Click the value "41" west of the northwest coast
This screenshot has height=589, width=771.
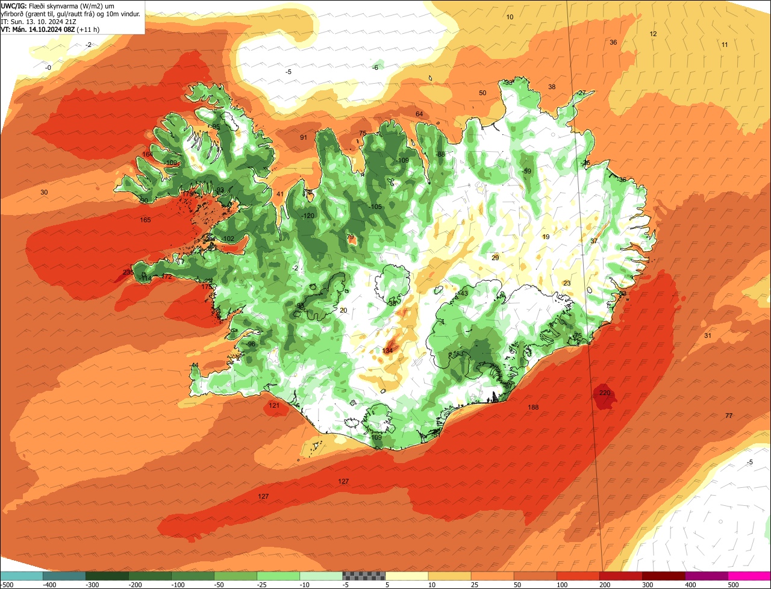click(279, 194)
